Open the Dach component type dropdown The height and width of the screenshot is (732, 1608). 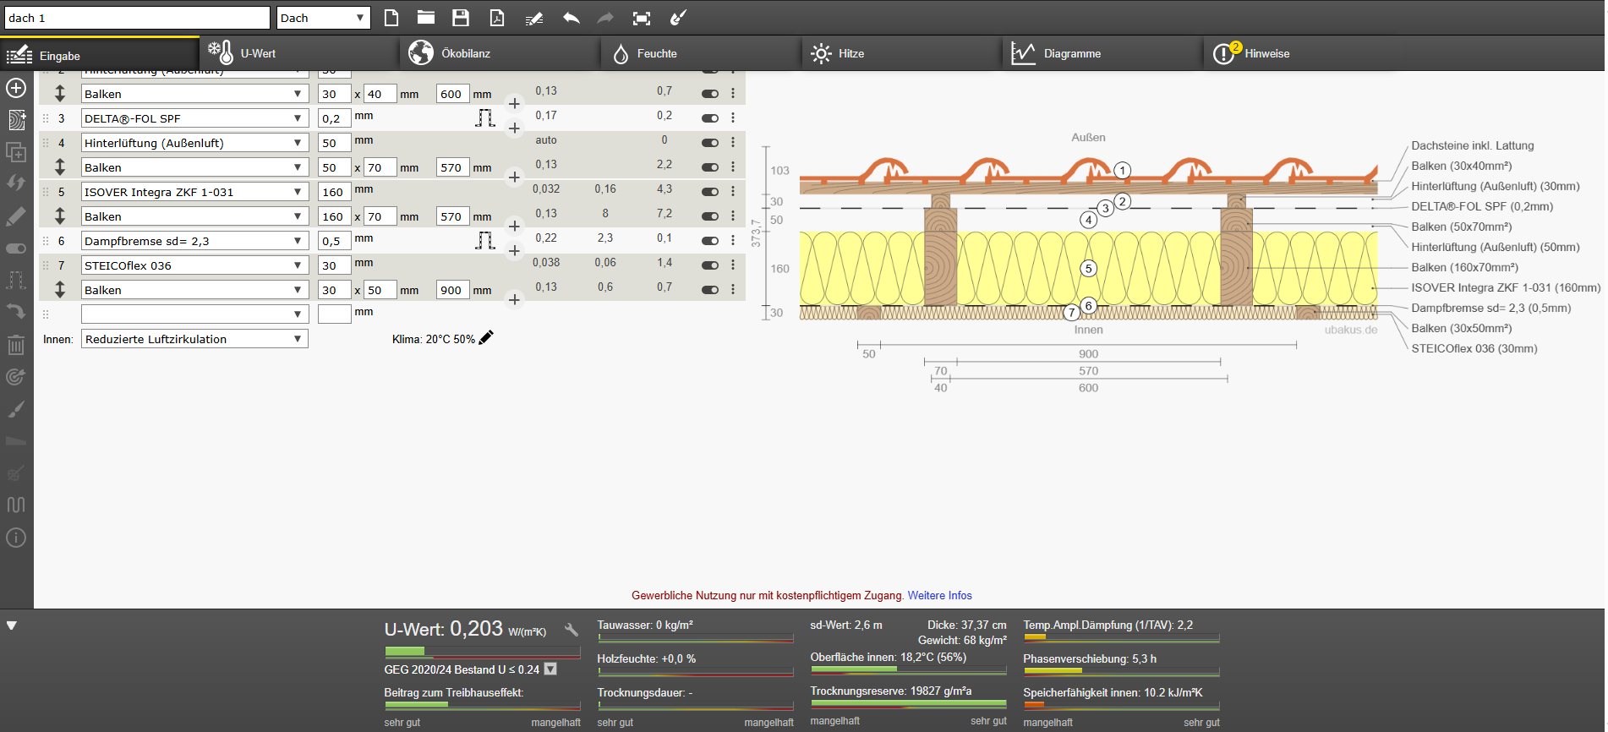point(323,18)
